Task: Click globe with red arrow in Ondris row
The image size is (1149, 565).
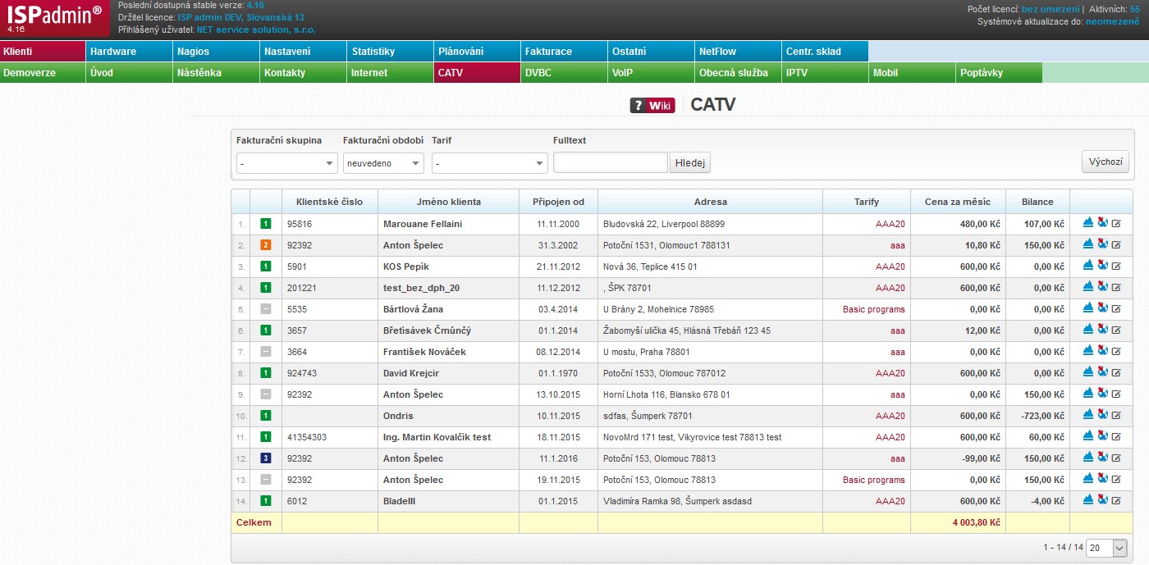Action: click(1102, 415)
